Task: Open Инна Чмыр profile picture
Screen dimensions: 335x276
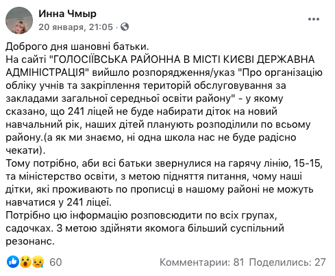Action: 19,20
